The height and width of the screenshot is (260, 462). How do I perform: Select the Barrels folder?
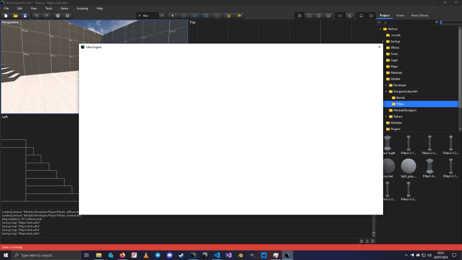coord(399,97)
